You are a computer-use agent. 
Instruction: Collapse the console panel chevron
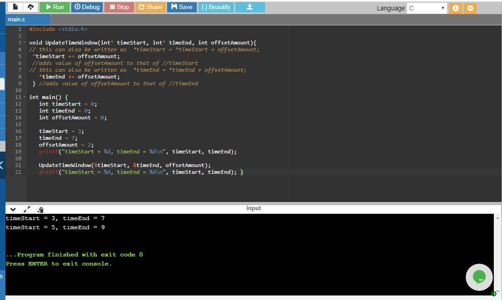coord(13,209)
